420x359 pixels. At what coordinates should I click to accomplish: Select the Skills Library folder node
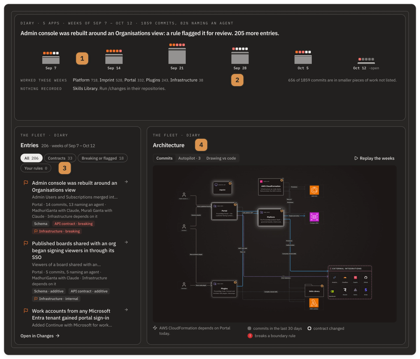point(314,291)
